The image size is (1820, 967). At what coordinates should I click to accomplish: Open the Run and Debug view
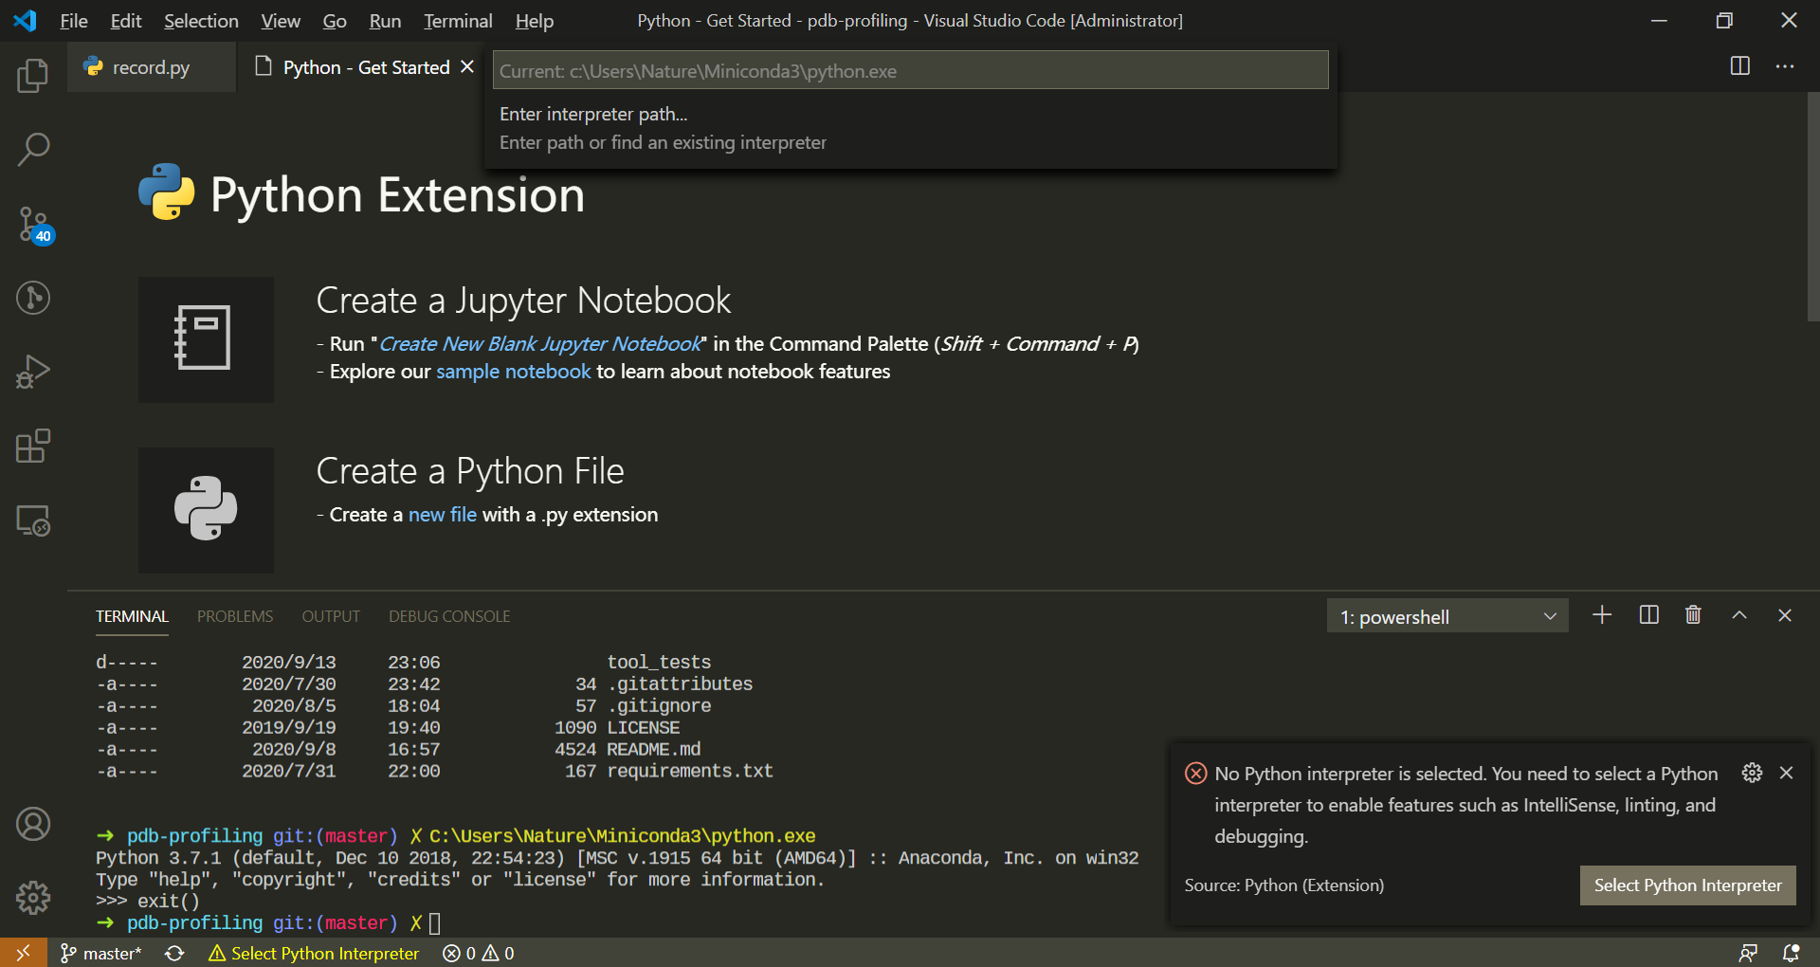33,371
